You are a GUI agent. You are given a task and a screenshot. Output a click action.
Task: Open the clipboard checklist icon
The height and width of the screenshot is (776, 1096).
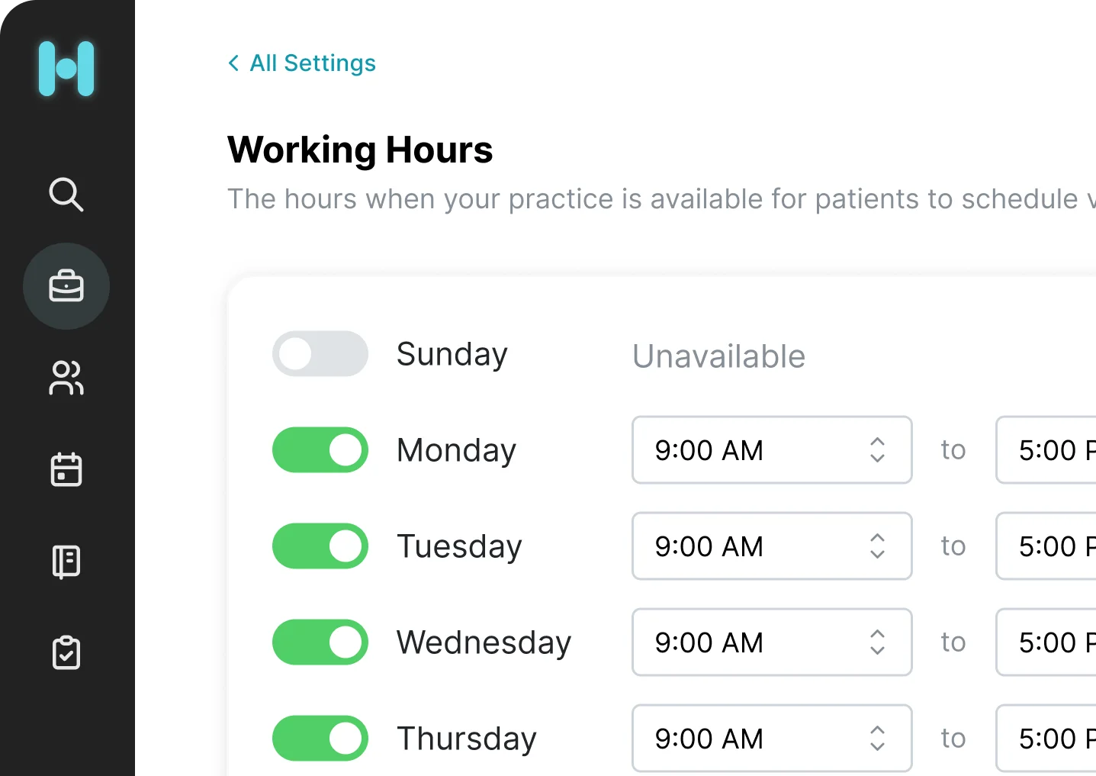(x=66, y=653)
